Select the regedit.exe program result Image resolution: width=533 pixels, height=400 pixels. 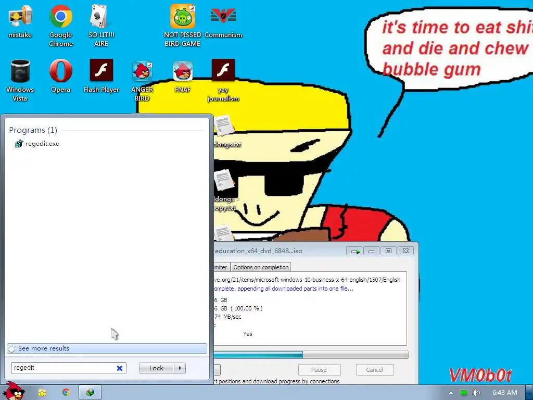pos(37,144)
